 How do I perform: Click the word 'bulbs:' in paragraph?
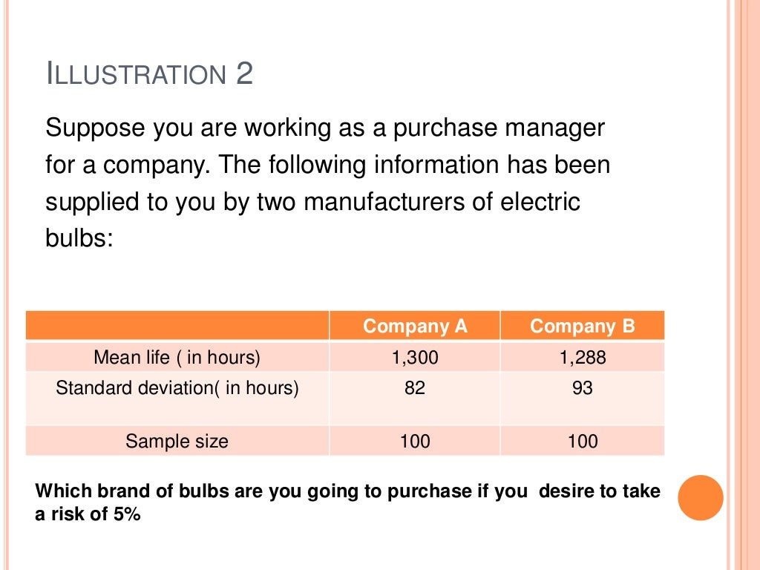pos(79,238)
